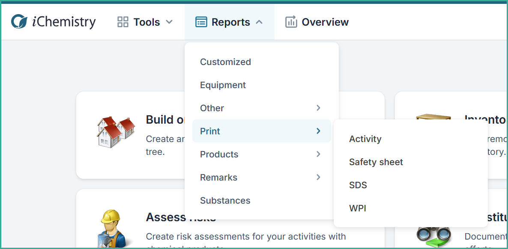Click the Reports list icon

[x=201, y=22]
